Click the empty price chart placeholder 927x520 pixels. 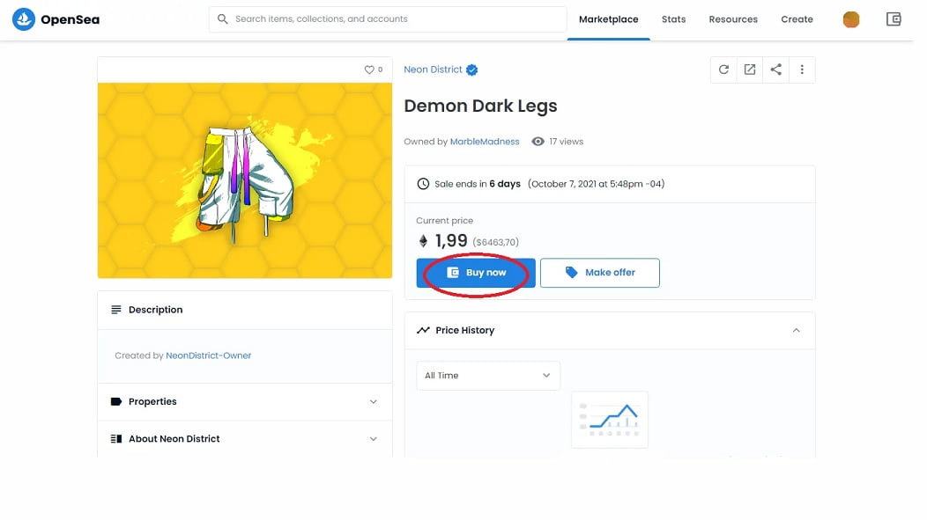click(x=610, y=420)
